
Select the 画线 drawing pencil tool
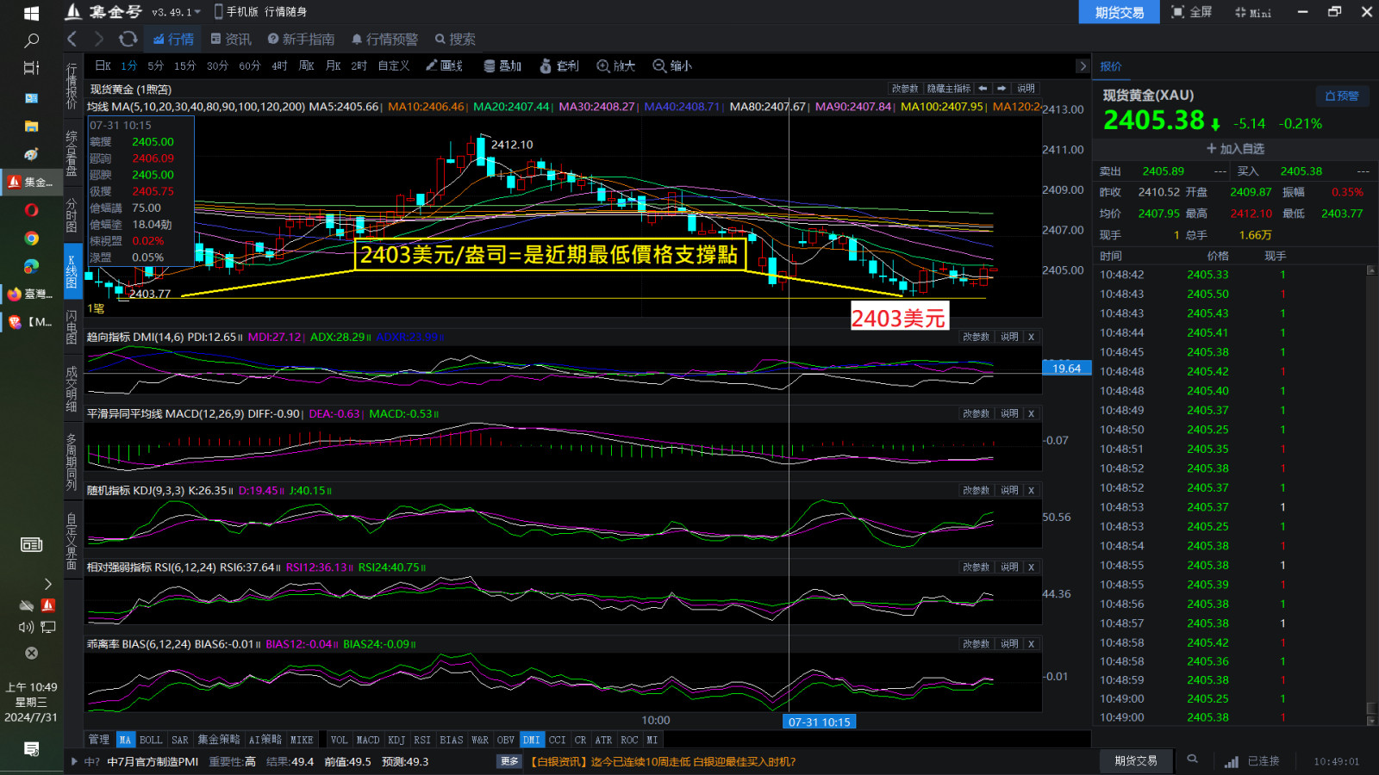click(444, 65)
